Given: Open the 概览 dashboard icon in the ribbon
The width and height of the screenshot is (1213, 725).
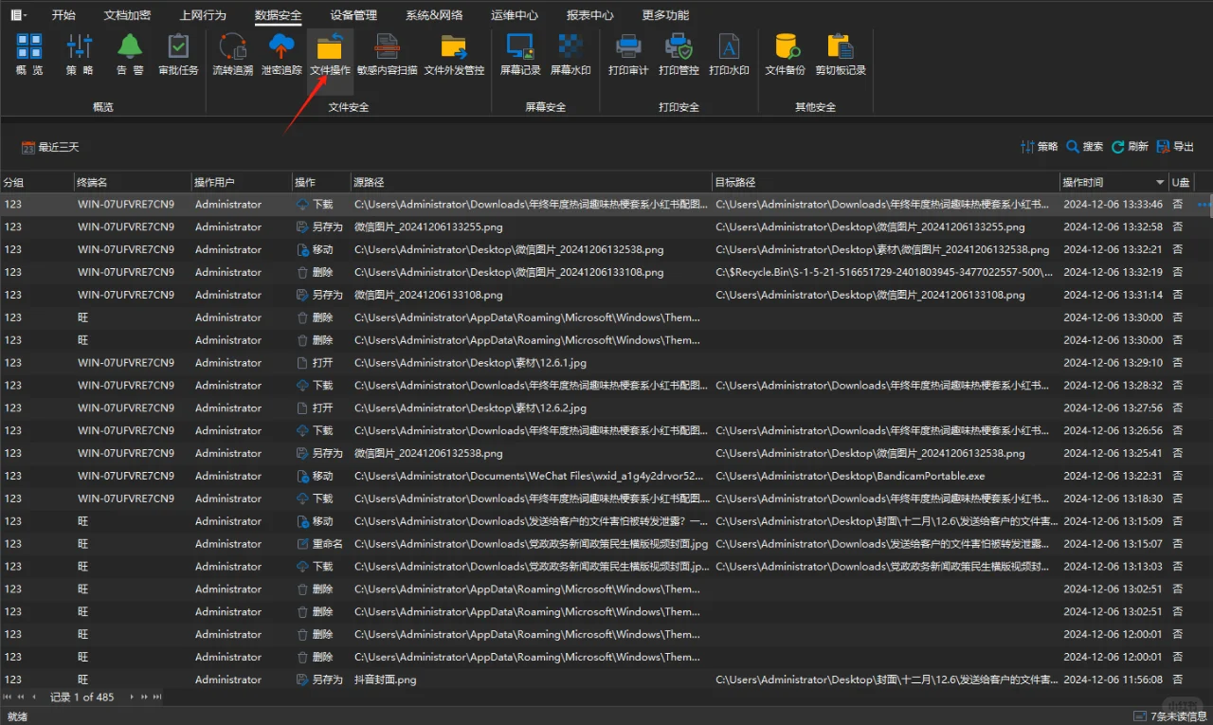Looking at the screenshot, I should (29, 55).
